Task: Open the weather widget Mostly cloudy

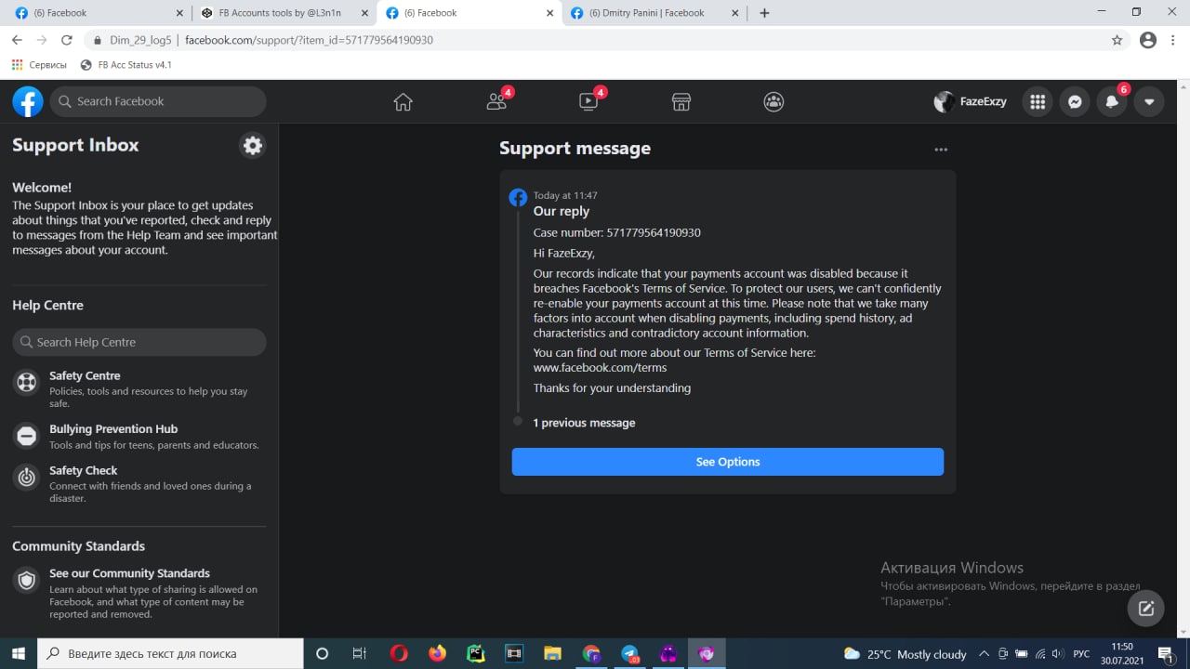Action: pos(905,654)
